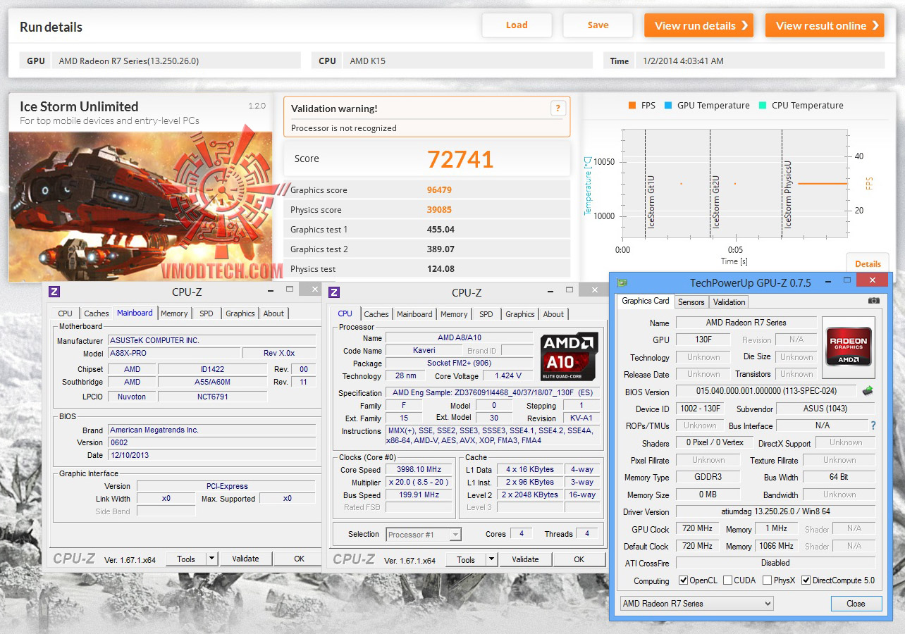Switch to Mainboard tab in CPU-tab CPU-Z window
The height and width of the screenshot is (634, 905).
[x=414, y=314]
